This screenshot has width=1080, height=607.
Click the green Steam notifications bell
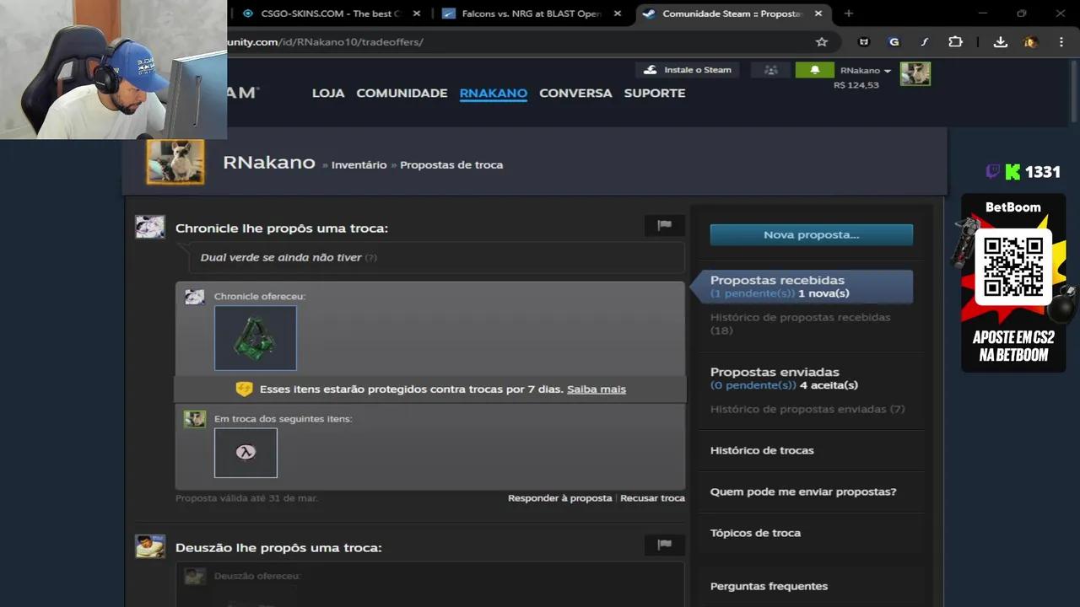(814, 70)
